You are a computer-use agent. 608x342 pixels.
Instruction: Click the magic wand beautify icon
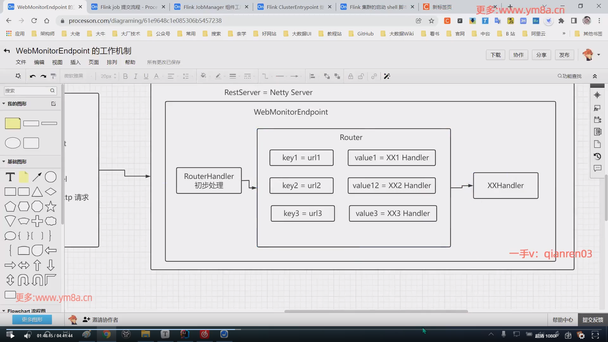coord(387,76)
